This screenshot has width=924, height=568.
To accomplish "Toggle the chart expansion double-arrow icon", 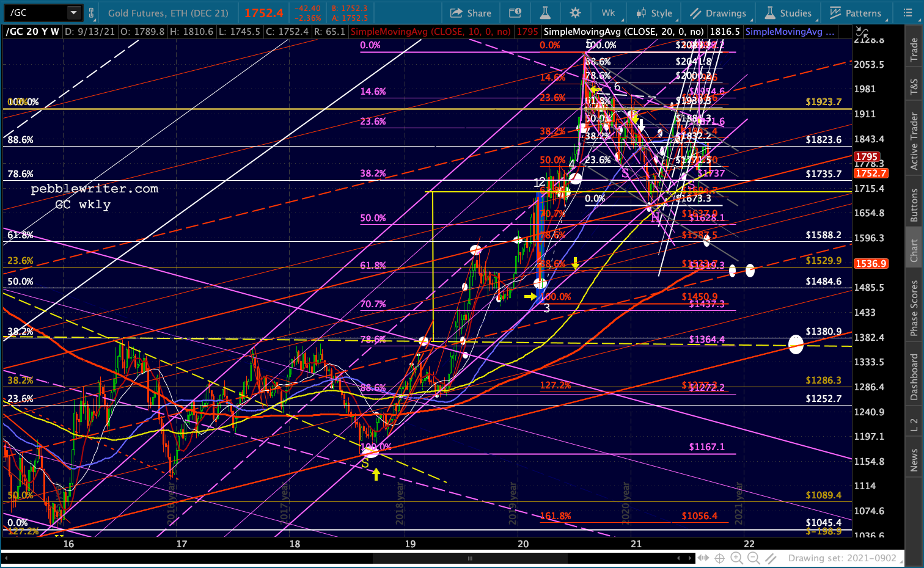I will [x=703, y=558].
